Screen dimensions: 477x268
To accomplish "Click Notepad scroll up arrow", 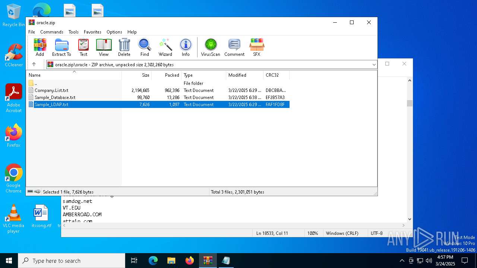I will [410, 80].
